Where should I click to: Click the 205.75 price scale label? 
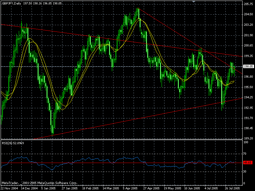point(248,4)
